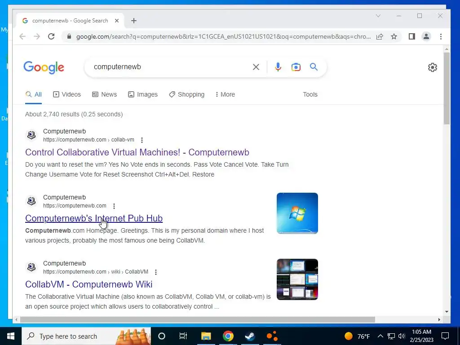Clear the search box with the X icon

(256, 67)
